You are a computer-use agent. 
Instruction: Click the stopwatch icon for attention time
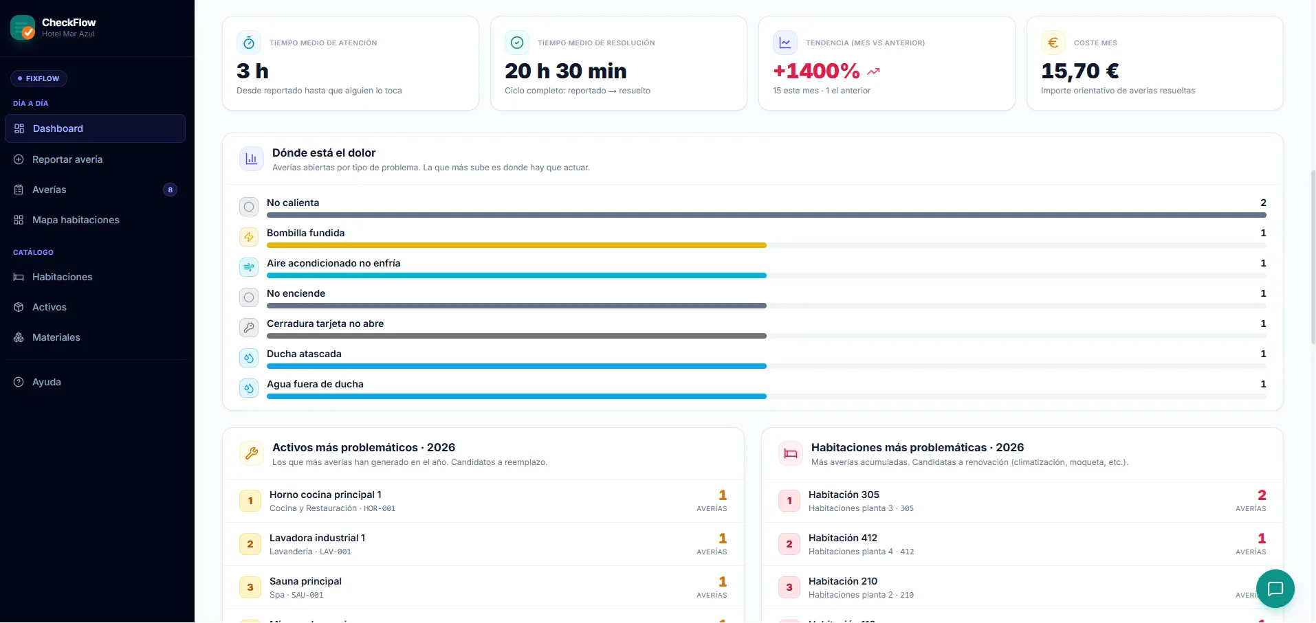click(x=249, y=43)
